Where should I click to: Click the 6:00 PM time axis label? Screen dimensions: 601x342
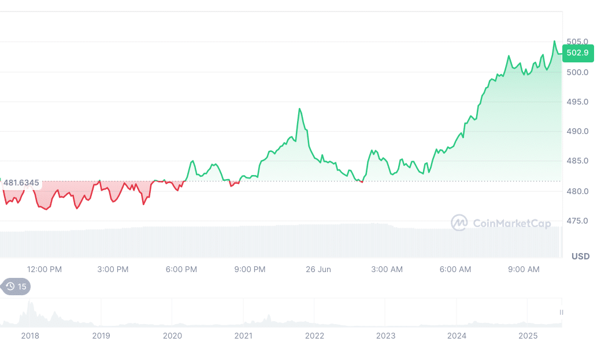(x=181, y=269)
